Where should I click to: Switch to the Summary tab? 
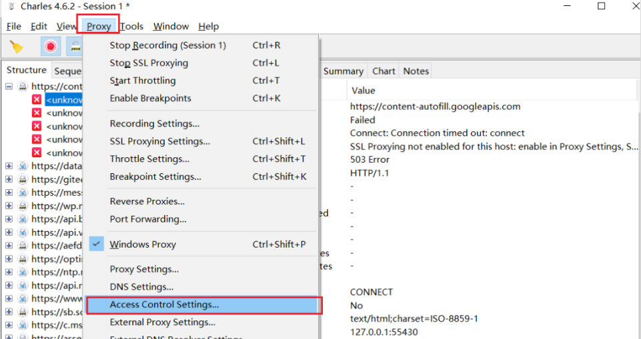pyautogui.click(x=343, y=71)
